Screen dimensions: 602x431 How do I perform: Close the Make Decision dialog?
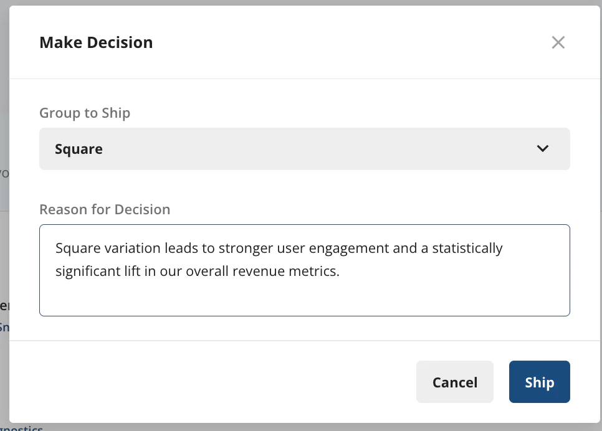click(558, 42)
